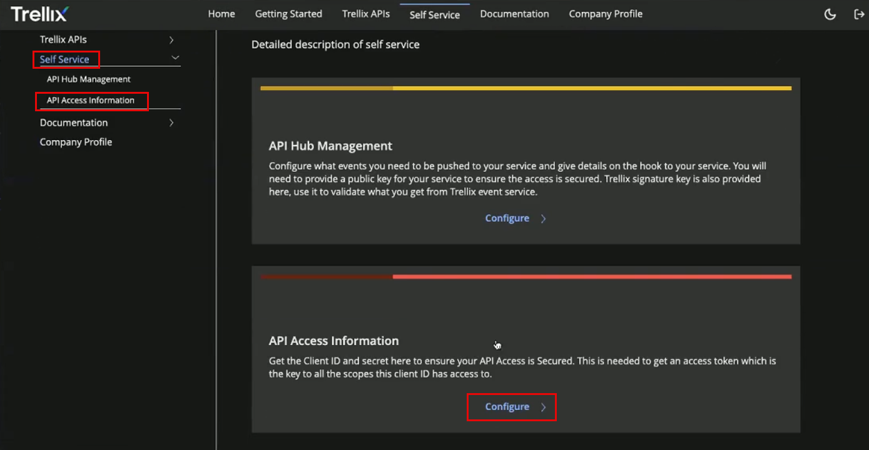Click arrow next to API Access Configure
This screenshot has height=450, width=869.
(x=543, y=407)
